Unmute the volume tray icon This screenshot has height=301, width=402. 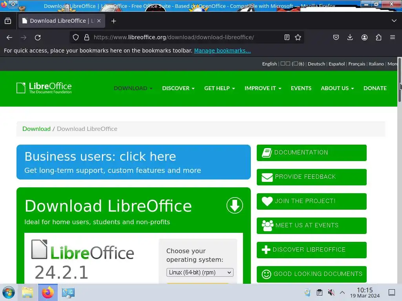pyautogui.click(x=331, y=292)
